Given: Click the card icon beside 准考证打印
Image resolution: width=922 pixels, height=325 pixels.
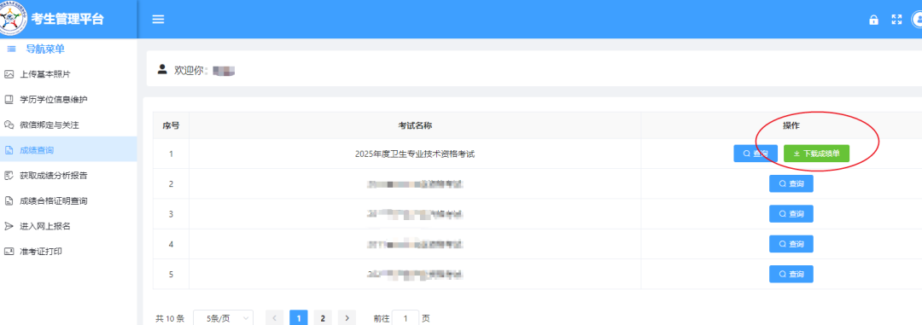Looking at the screenshot, I should click(9, 251).
